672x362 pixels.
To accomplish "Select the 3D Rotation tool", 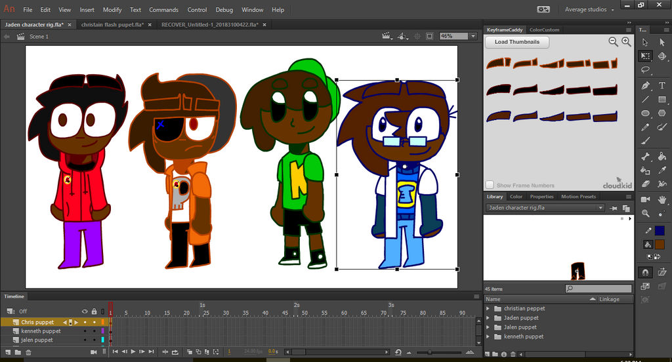I will point(662,56).
